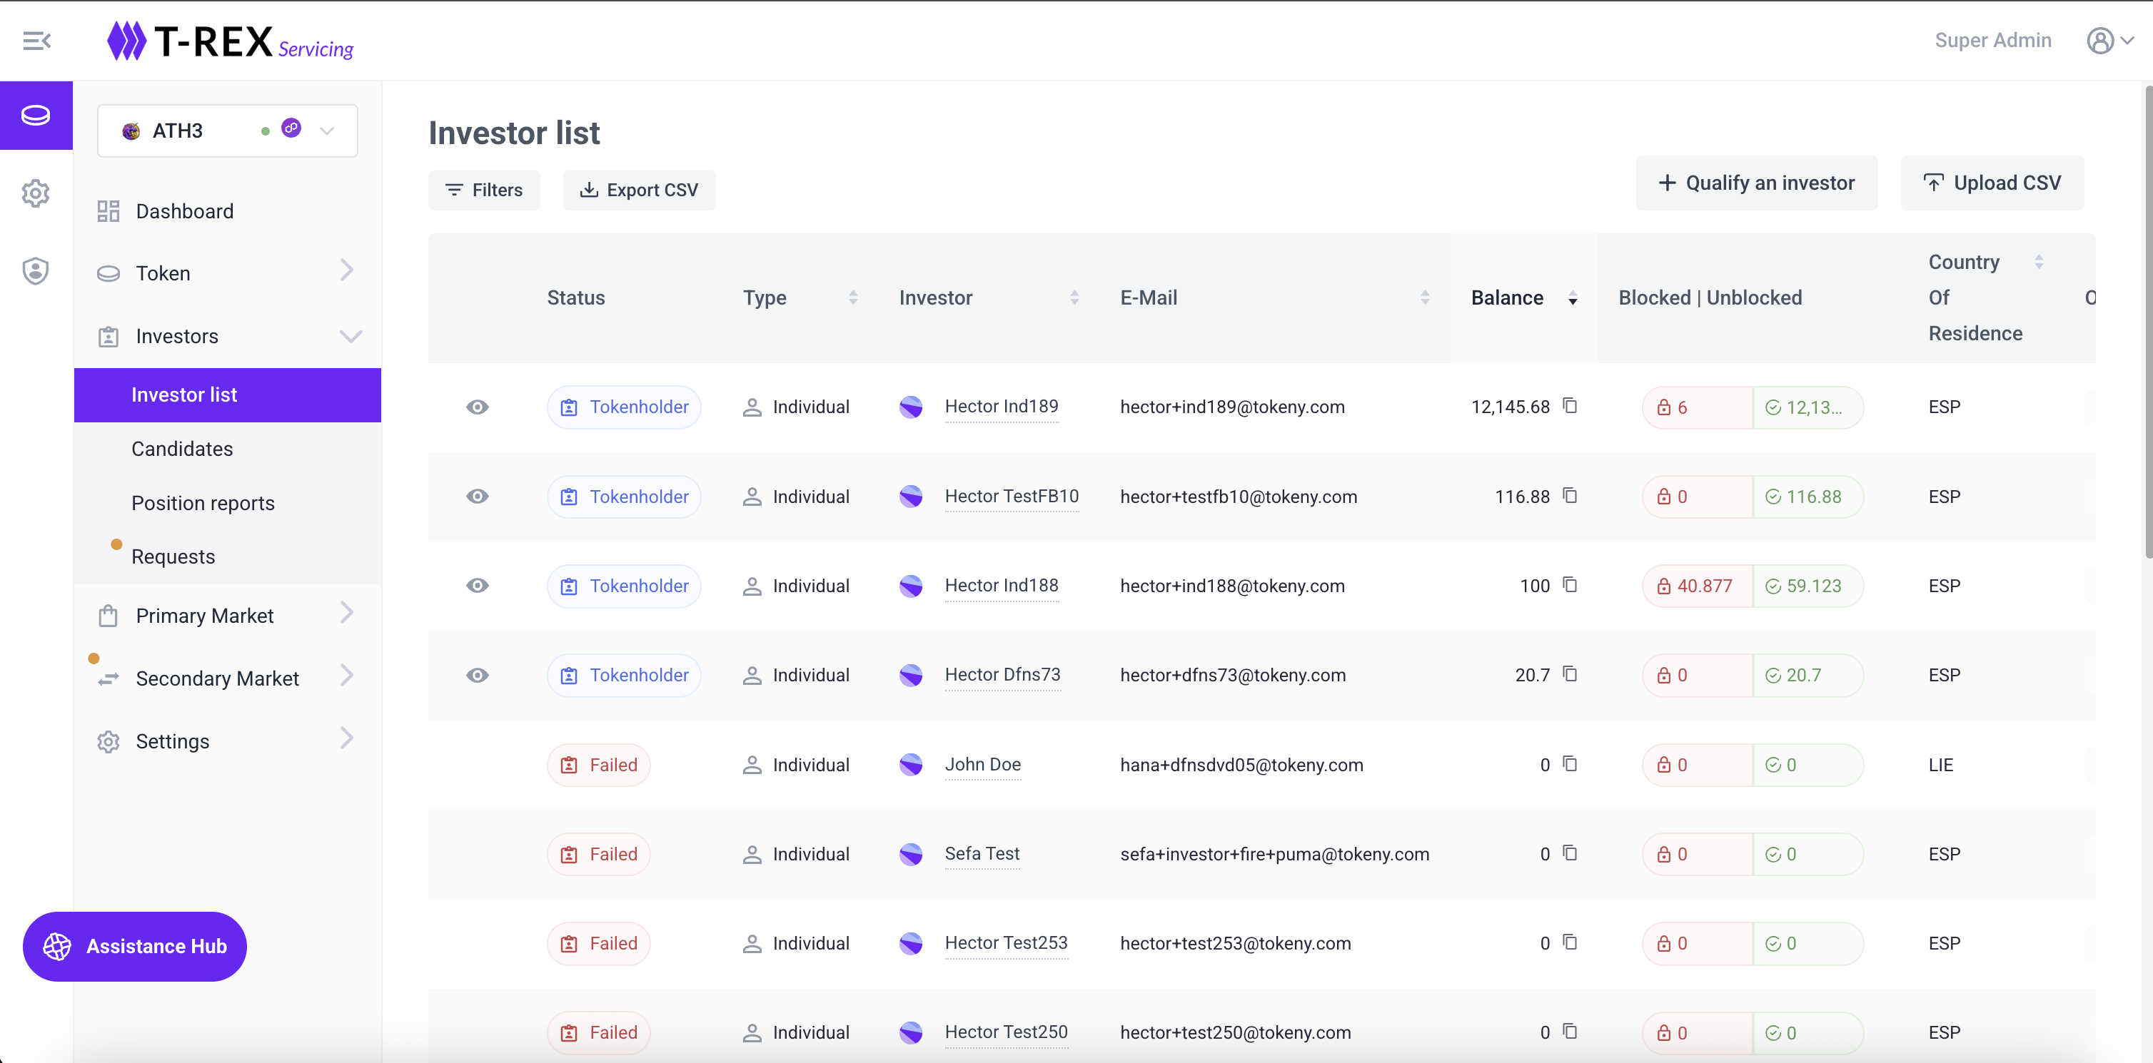Click eye icon for Hector Dfns73 row
The height and width of the screenshot is (1063, 2153).
click(478, 675)
